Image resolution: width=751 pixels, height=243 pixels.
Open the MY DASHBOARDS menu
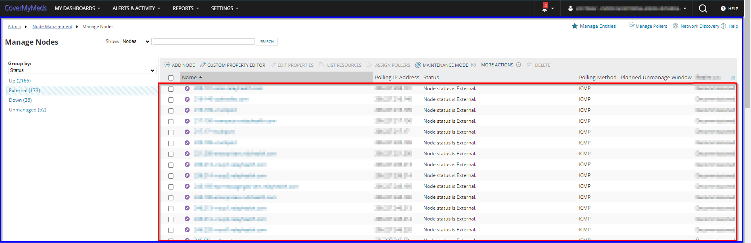coord(77,8)
